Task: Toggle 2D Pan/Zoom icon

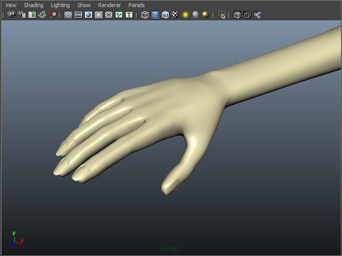Action: 52,15
